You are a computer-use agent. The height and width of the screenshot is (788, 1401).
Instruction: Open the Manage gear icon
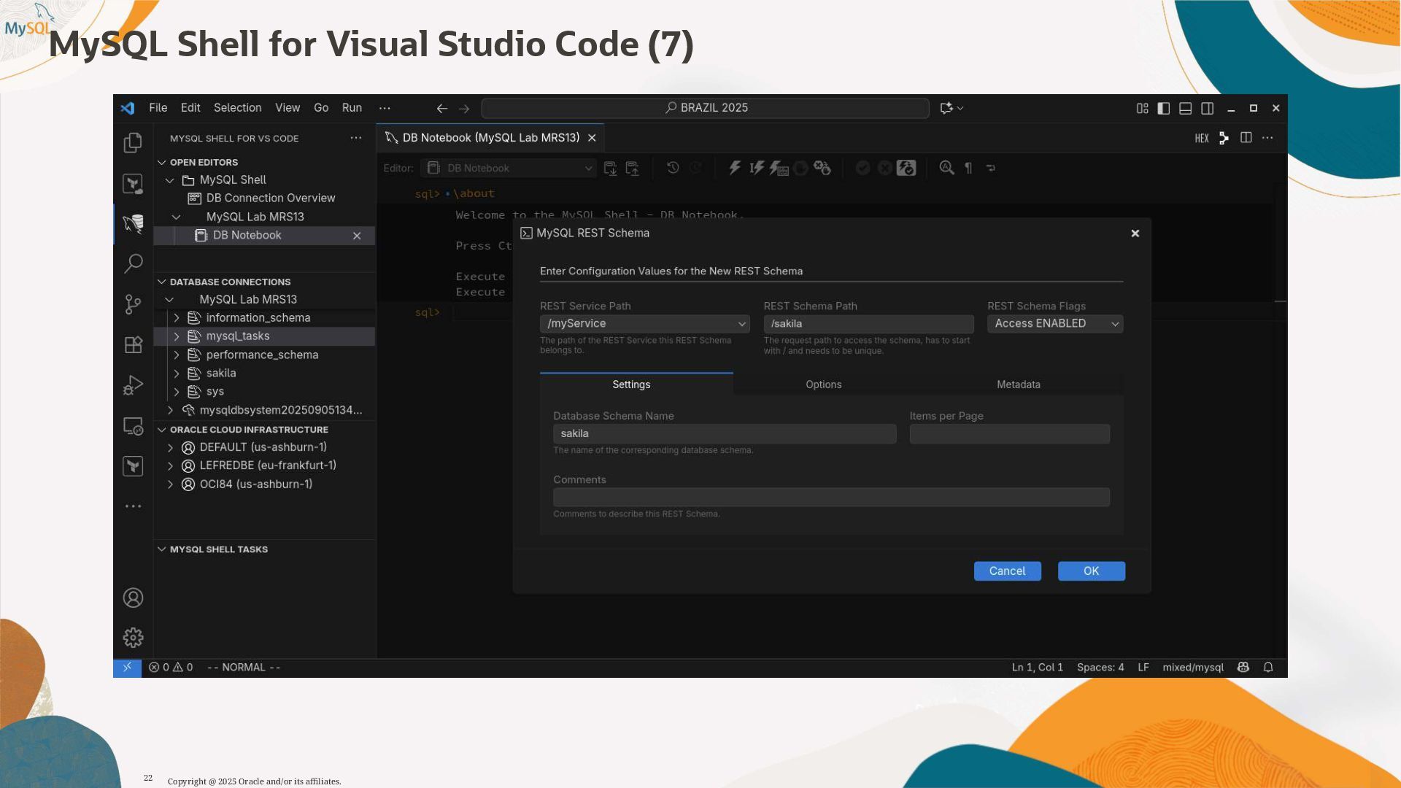(x=133, y=638)
